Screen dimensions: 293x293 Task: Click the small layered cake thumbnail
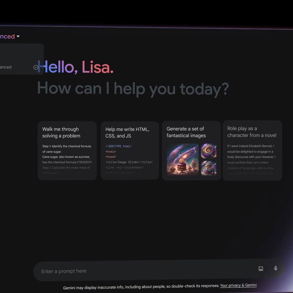209,168
